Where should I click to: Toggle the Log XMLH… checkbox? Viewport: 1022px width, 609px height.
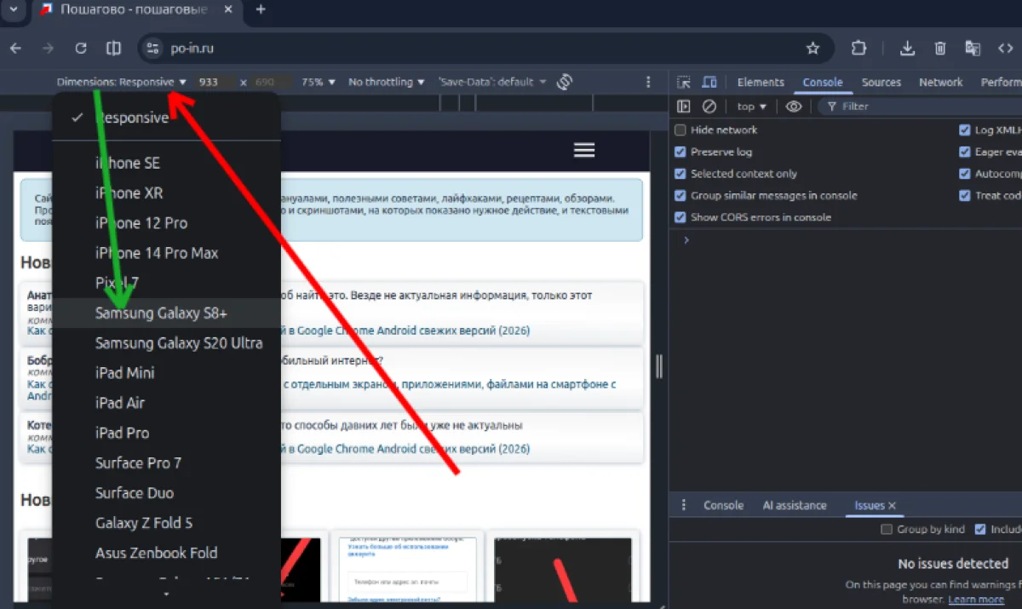964,130
